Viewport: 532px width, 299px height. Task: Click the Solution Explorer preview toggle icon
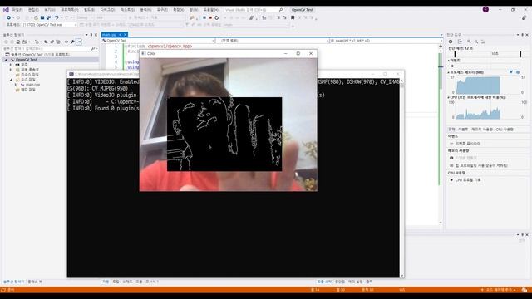pyautogui.click(x=79, y=42)
